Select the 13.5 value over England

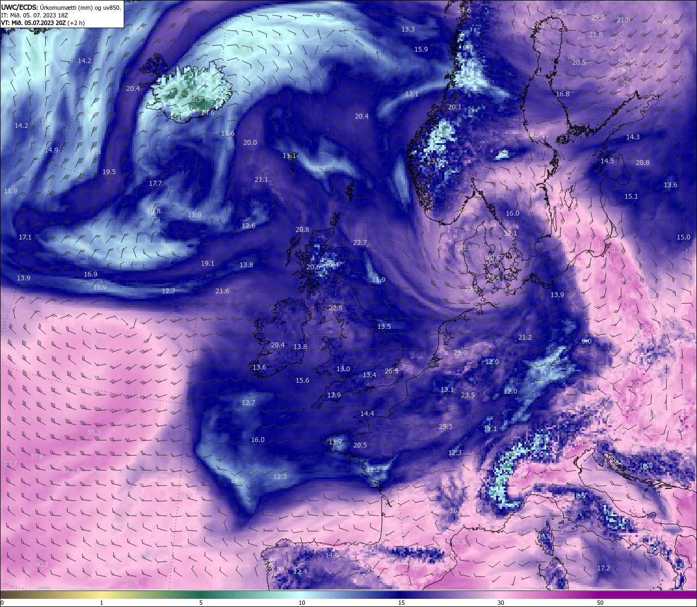(384, 326)
